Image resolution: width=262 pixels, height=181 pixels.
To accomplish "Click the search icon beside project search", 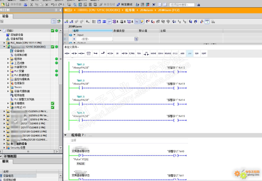I will click(198, 5).
